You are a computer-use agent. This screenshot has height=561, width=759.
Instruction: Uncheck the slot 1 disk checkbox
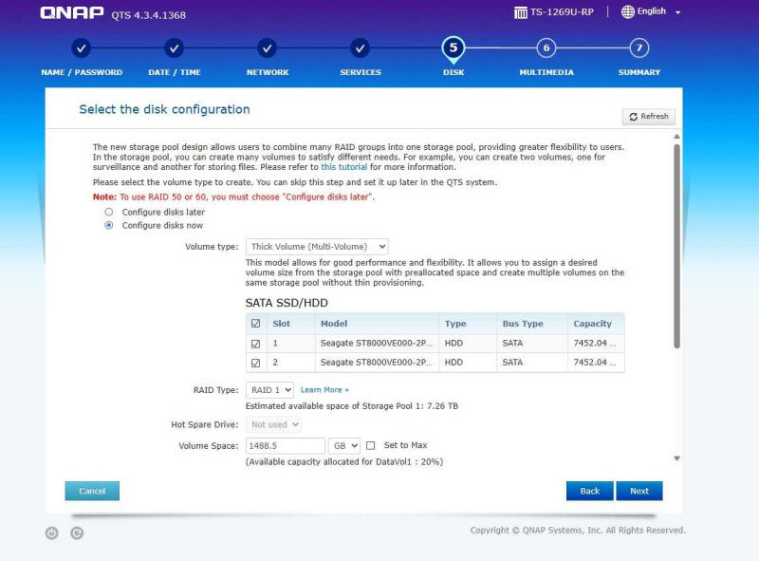click(255, 344)
